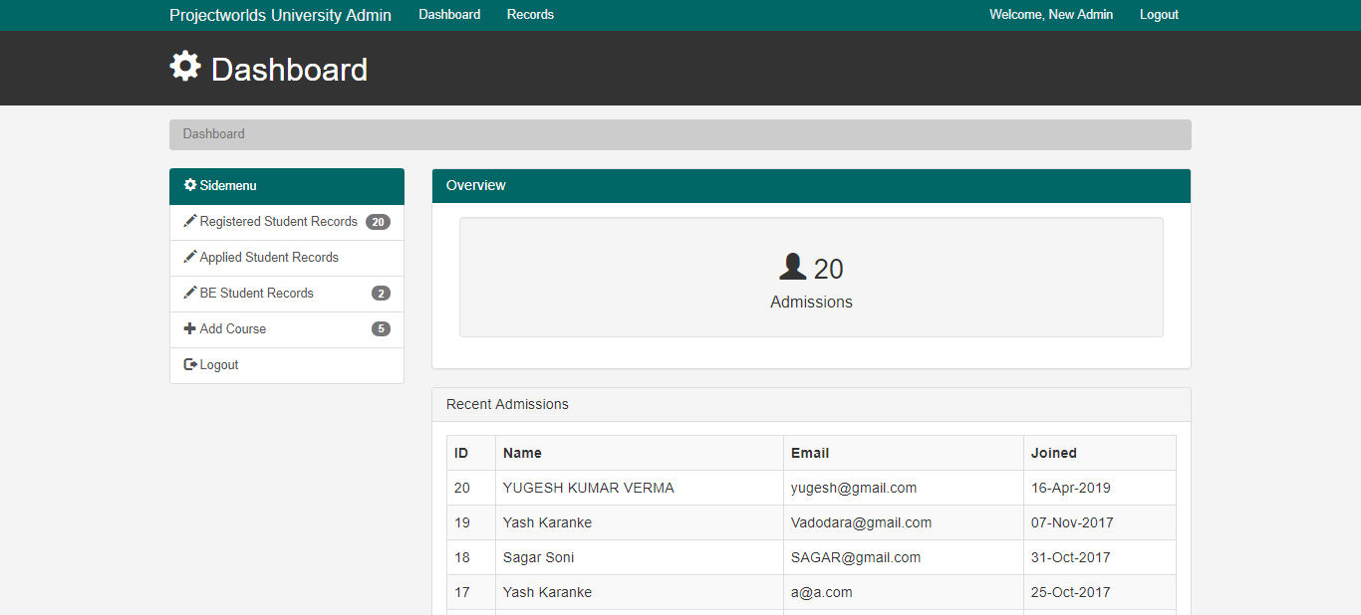Click pencil icon beside Applied Student Records
The image size is (1361, 615).
pos(190,257)
